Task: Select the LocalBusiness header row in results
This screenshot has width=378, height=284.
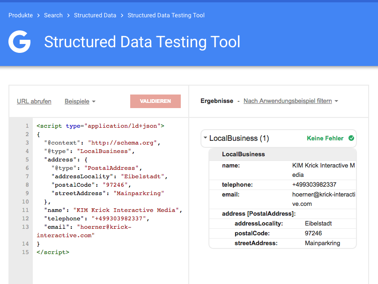Action: [x=282, y=154]
